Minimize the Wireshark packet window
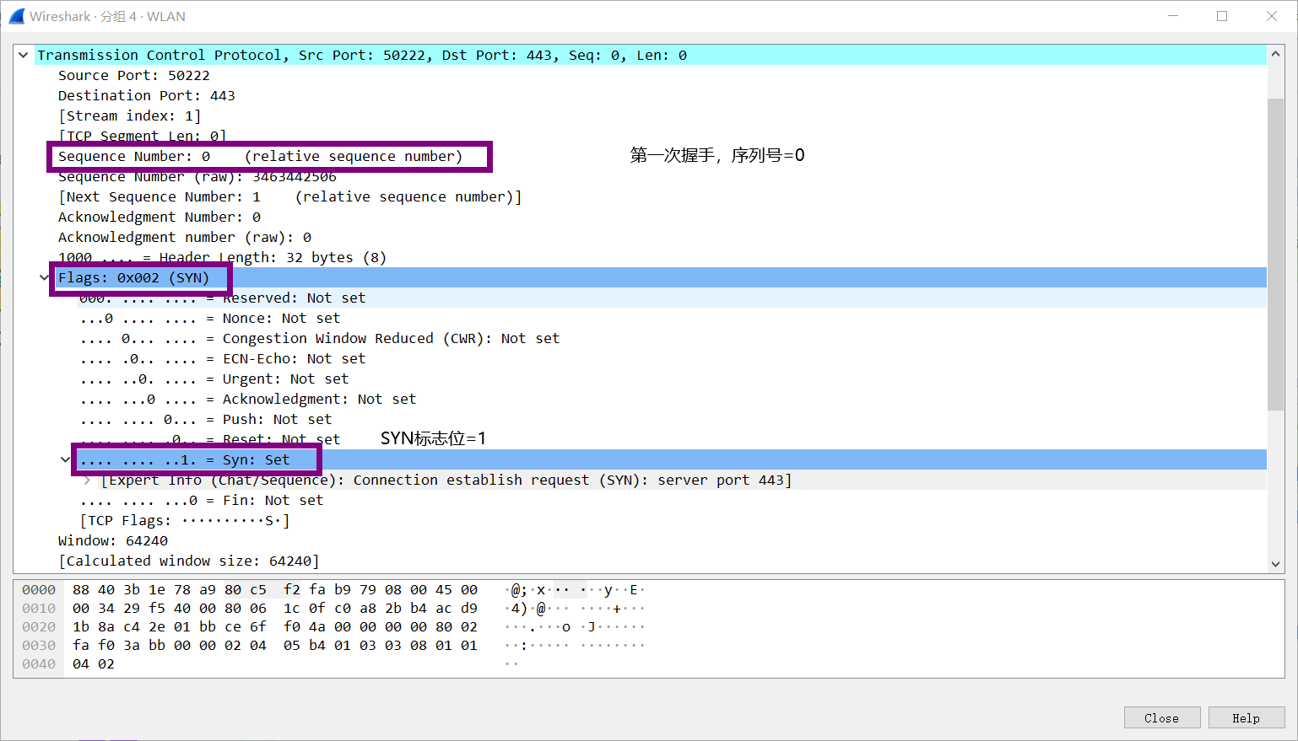Screen dimensions: 1298x741 click(1173, 16)
